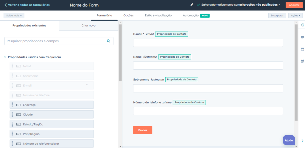The image size is (305, 148).
Task: Click the text field icon beside País/Região
Action: point(19,134)
